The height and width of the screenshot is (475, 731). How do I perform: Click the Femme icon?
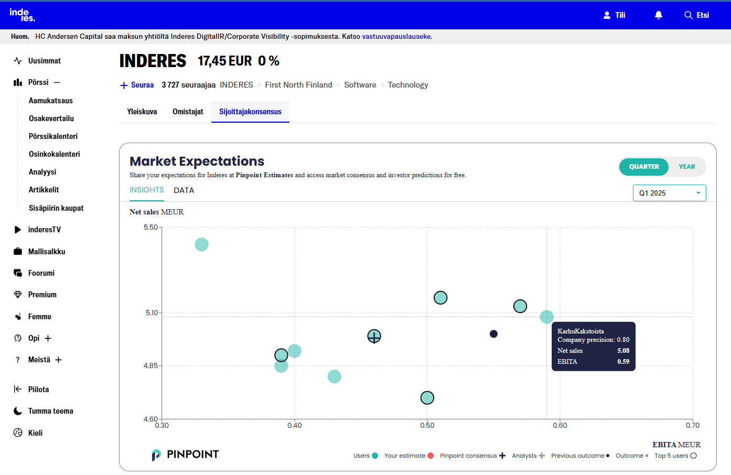click(x=18, y=317)
